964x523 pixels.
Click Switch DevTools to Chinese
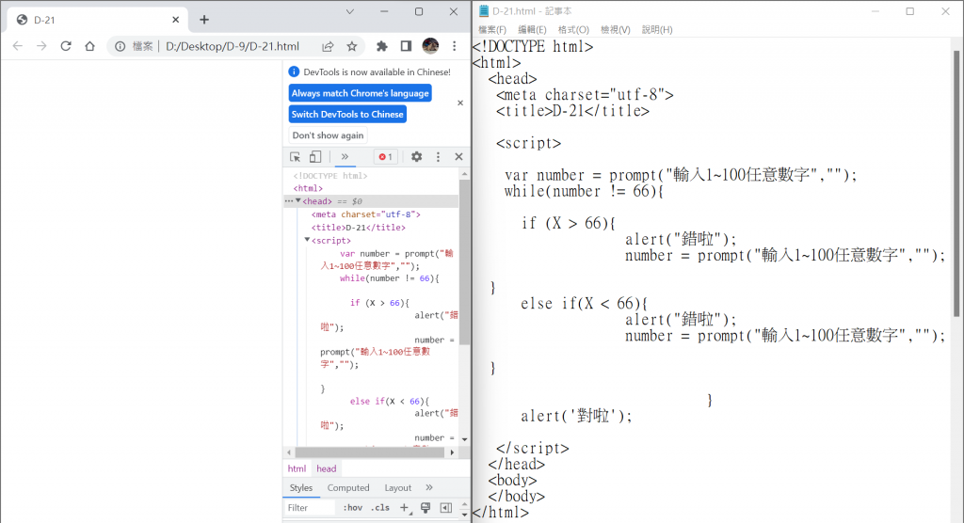coord(347,115)
